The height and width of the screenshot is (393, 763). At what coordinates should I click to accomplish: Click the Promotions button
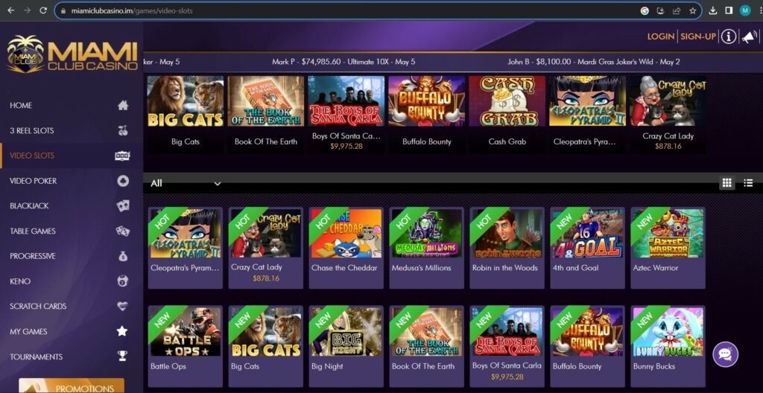[72, 386]
